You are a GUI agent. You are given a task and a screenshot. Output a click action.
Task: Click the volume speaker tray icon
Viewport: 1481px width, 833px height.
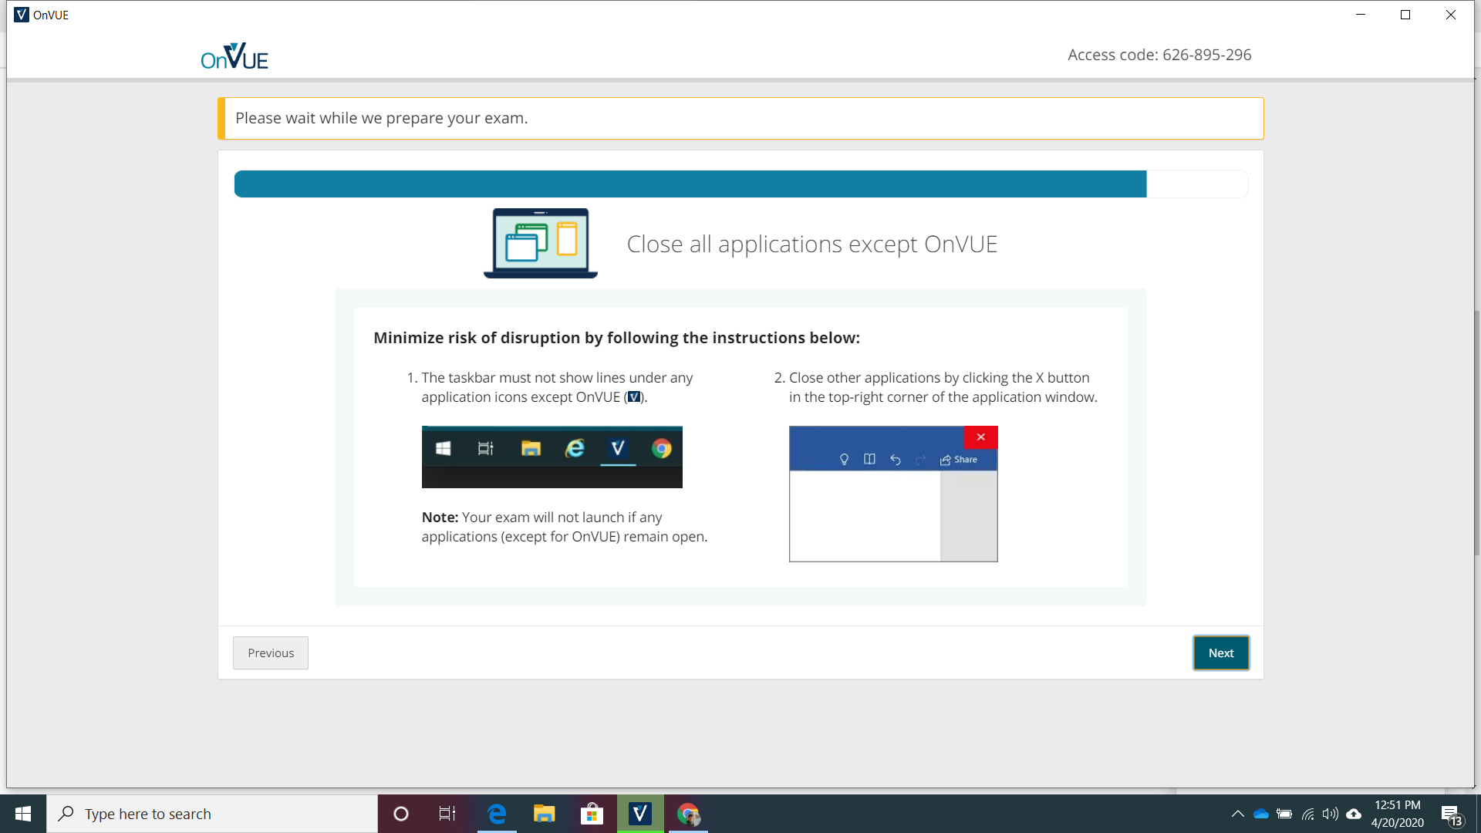(x=1331, y=814)
